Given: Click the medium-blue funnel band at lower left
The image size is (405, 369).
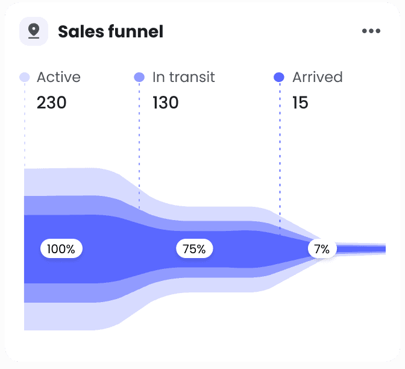Looking at the screenshot, I should click(64, 293).
